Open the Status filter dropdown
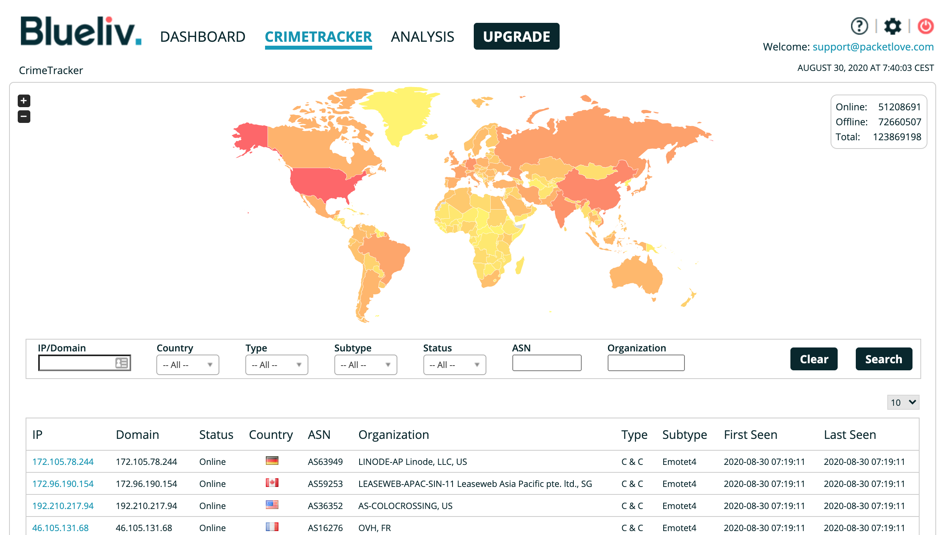The image size is (944, 535). point(455,365)
